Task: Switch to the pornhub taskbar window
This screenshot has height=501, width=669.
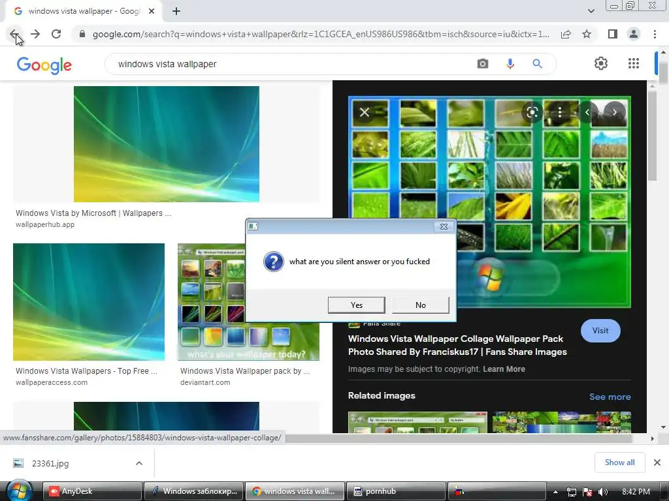Action: click(396, 491)
